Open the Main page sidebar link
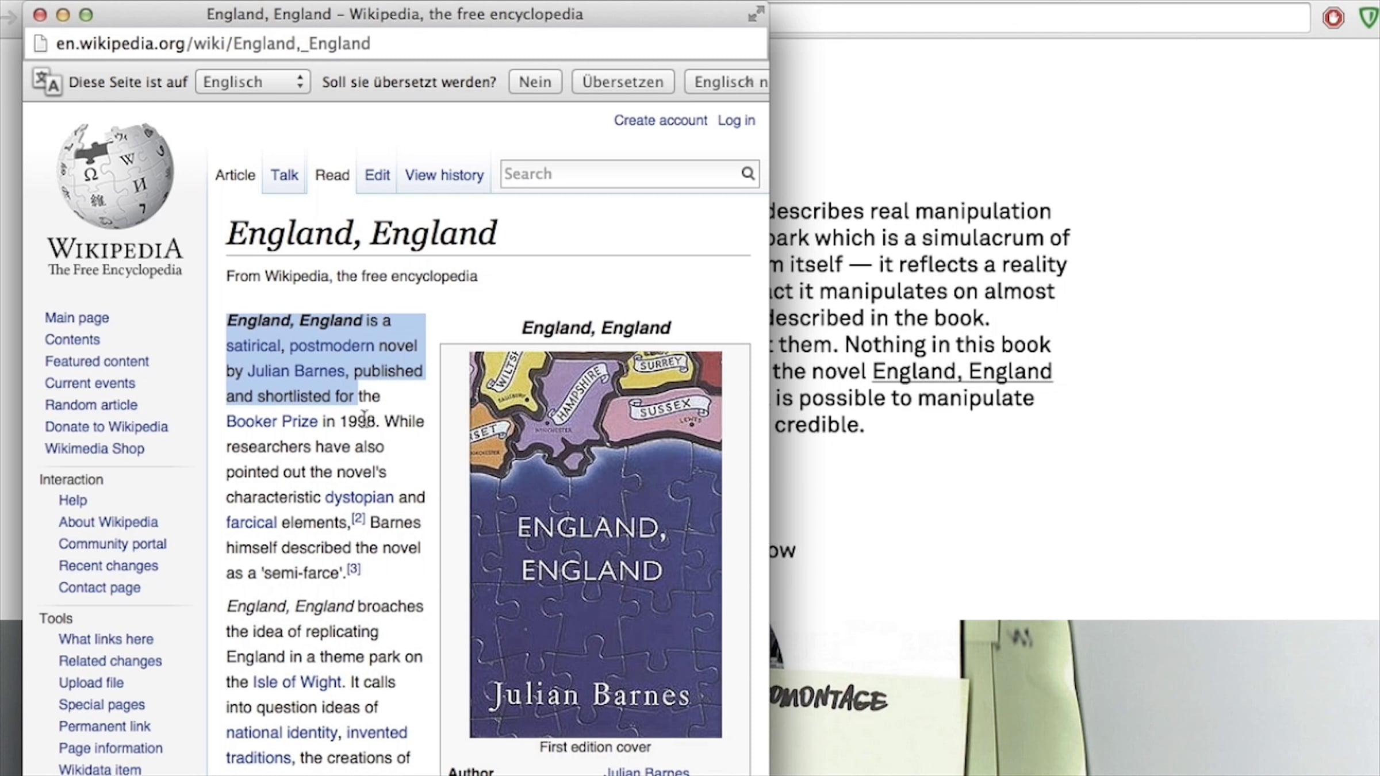1380x776 pixels. click(77, 318)
